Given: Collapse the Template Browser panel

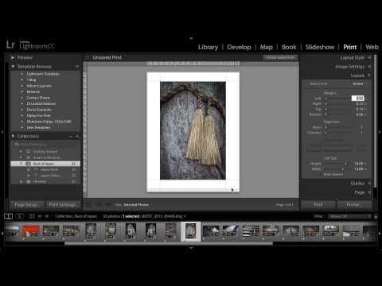Looking at the screenshot, I should pyautogui.click(x=13, y=67).
